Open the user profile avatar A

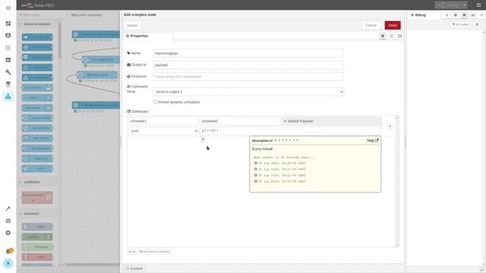pyautogui.click(x=8, y=263)
